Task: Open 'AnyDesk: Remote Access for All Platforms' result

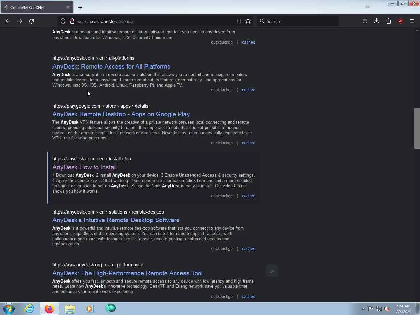Action: (111, 66)
